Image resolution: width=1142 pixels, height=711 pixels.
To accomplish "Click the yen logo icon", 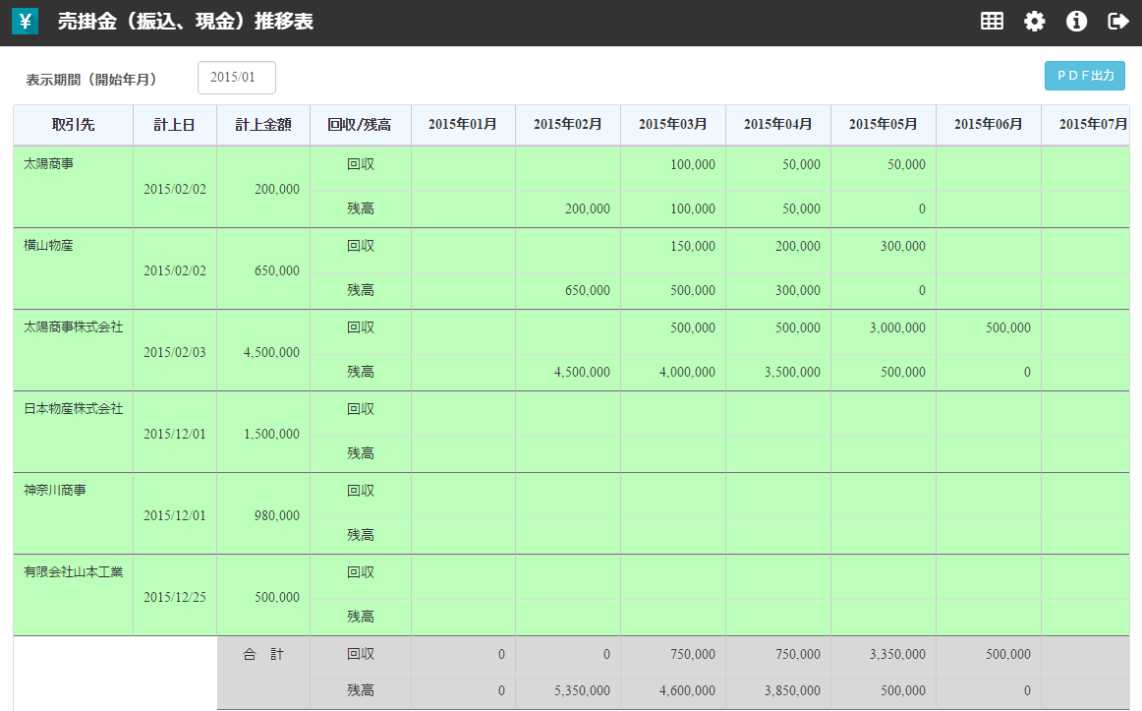I will pos(25,22).
